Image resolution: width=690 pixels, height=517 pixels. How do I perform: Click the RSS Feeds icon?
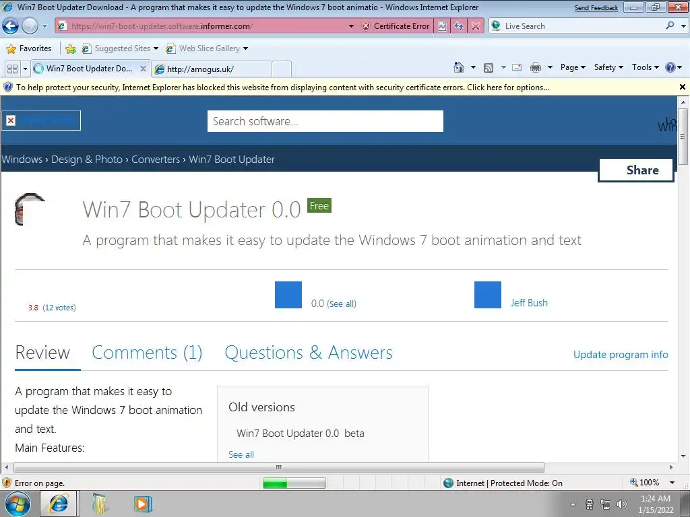(x=488, y=67)
